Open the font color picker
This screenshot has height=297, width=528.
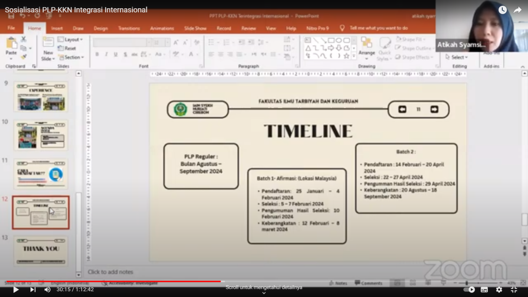pyautogui.click(x=191, y=54)
